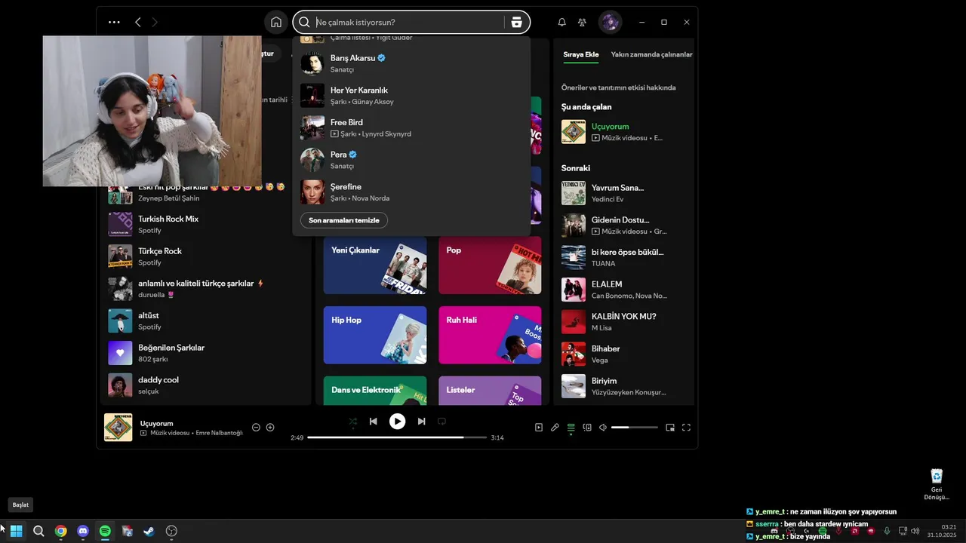Go to Spotify Home via house icon

click(x=276, y=22)
